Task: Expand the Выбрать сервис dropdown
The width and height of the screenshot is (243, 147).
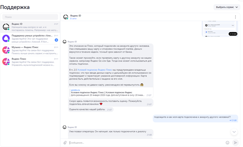Action: point(227,7)
